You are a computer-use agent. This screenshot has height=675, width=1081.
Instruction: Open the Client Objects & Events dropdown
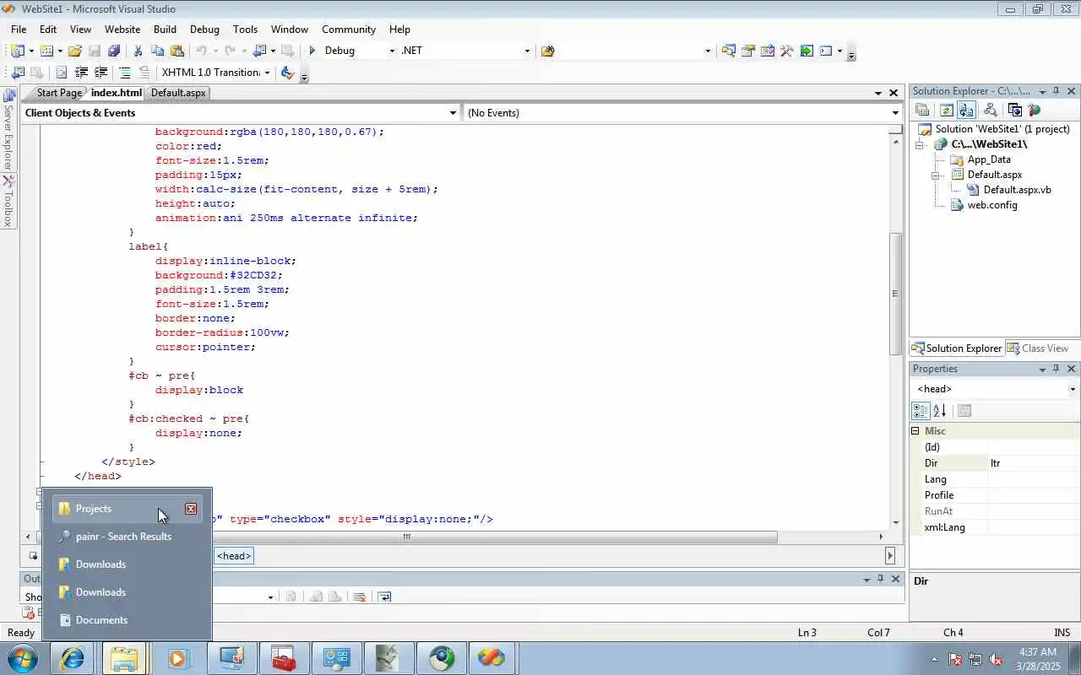click(453, 112)
